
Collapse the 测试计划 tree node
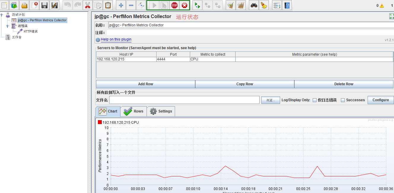coord(2,15)
